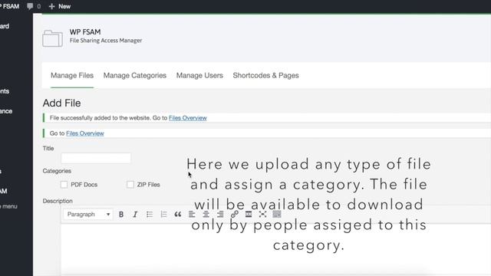The height and width of the screenshot is (276, 491).
Task: Switch to the Manage Users tab
Action: click(x=199, y=75)
